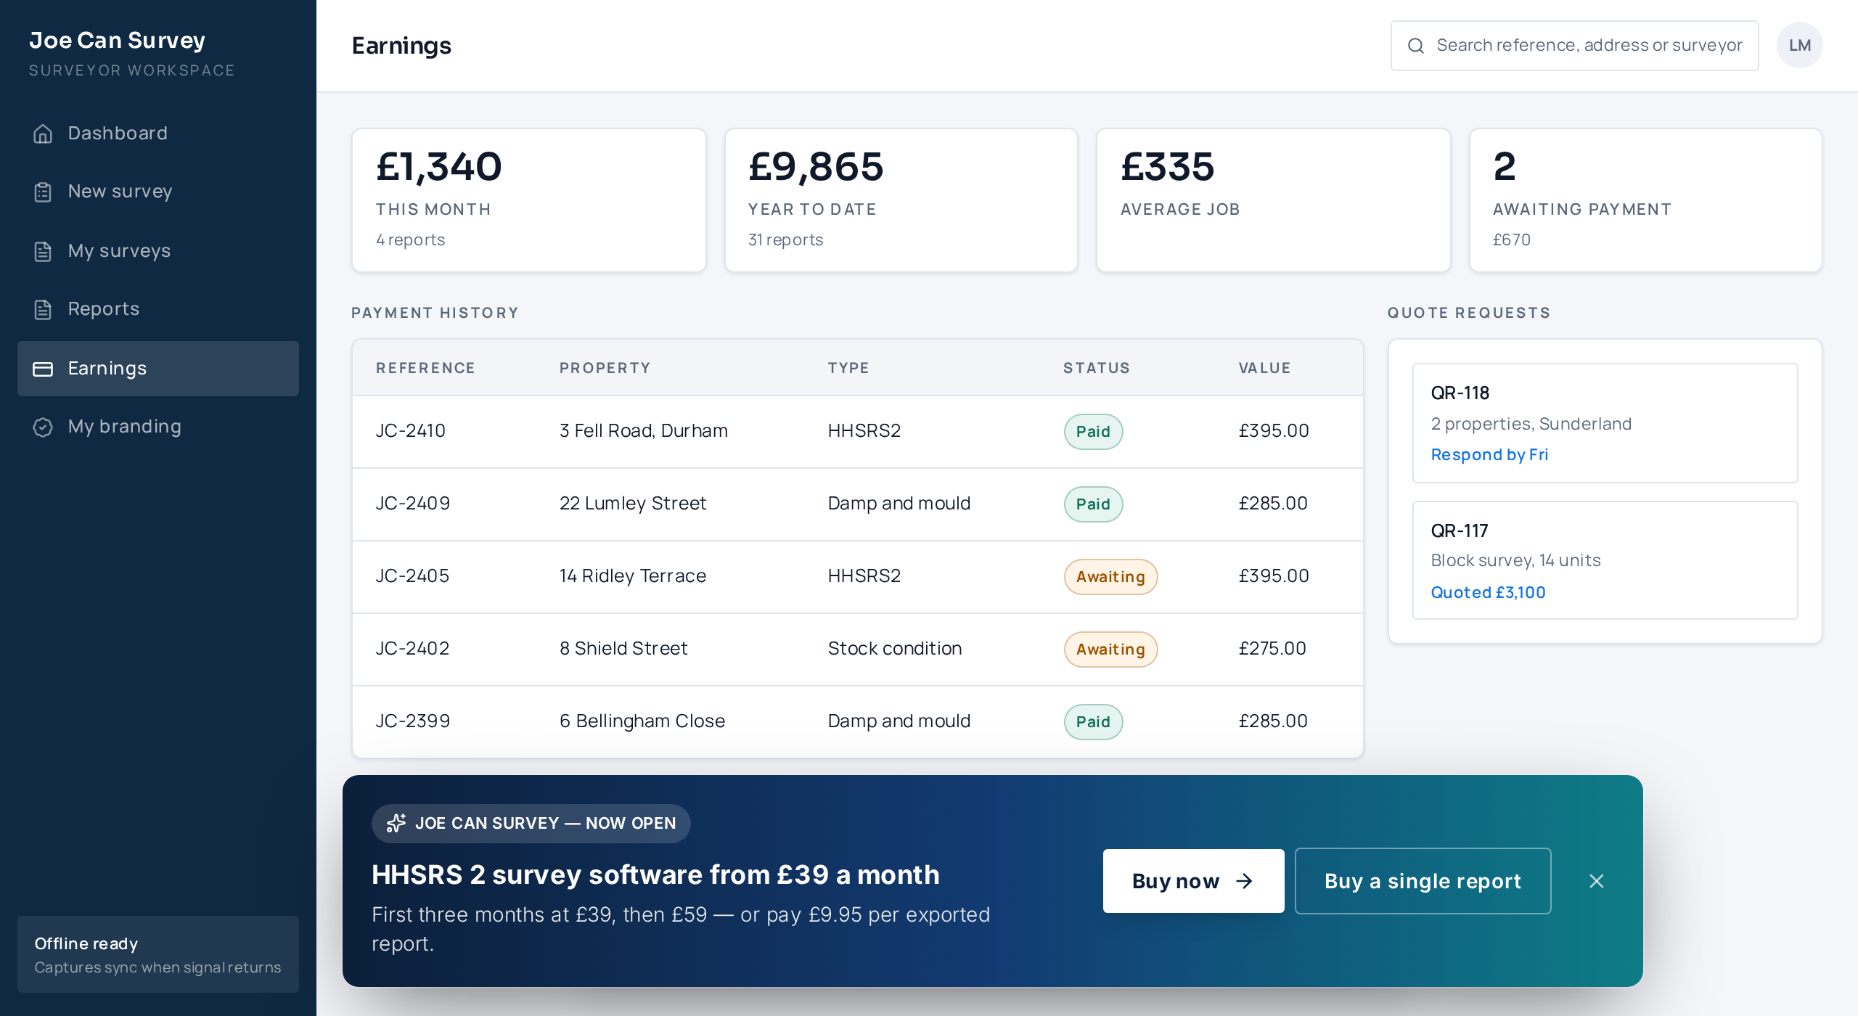Dismiss the promo banner
The width and height of the screenshot is (1858, 1016).
[x=1597, y=881]
